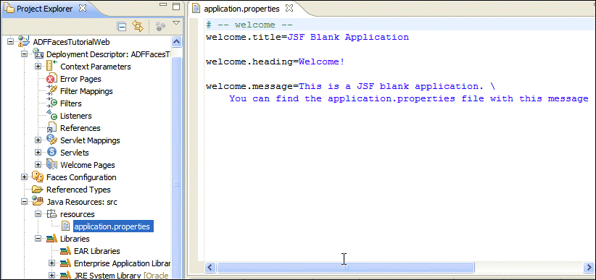The image size is (596, 280).
Task: Expand the Servlets node
Action: [38, 153]
